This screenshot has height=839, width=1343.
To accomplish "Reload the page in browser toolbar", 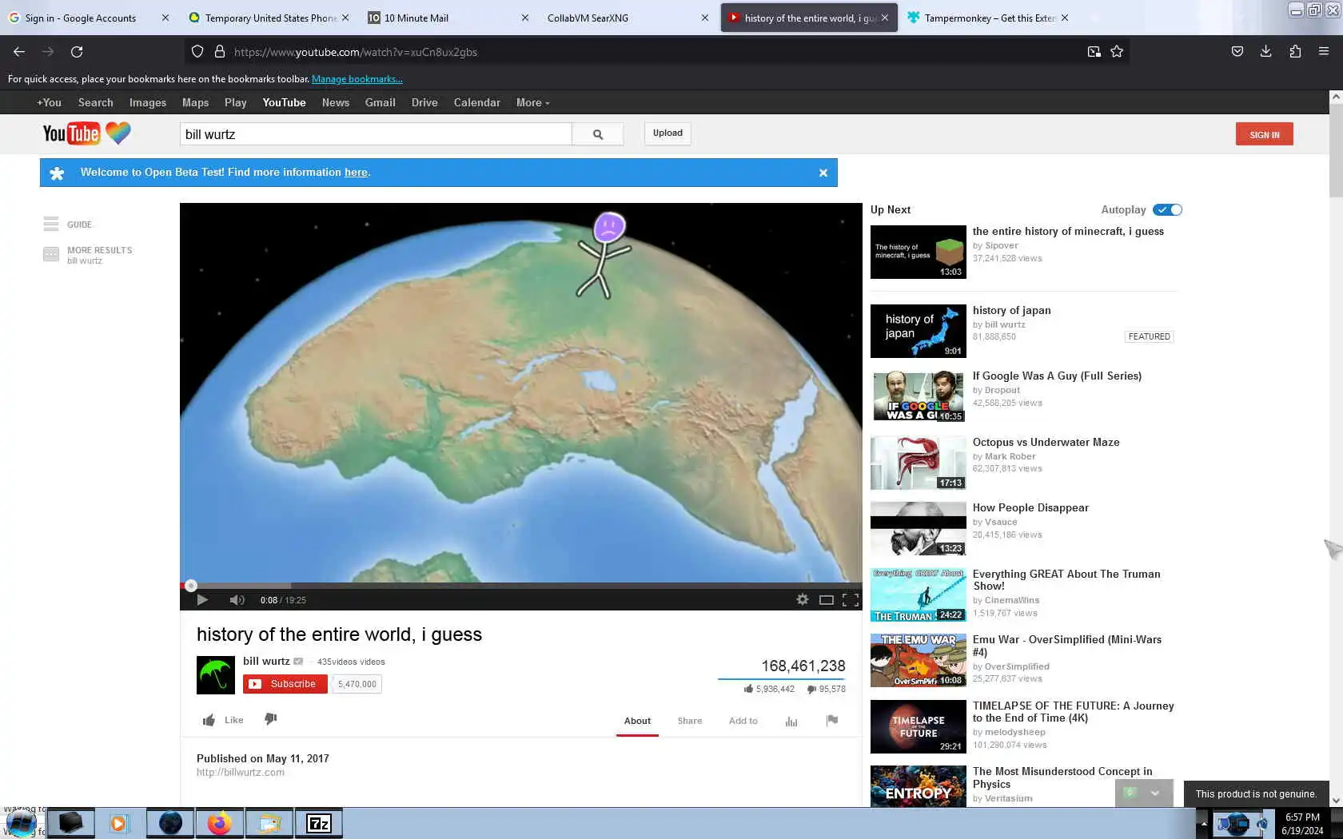I will click(x=77, y=52).
